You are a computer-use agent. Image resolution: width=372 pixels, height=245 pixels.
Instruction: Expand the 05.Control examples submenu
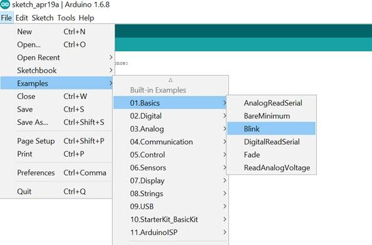pyautogui.click(x=170, y=155)
